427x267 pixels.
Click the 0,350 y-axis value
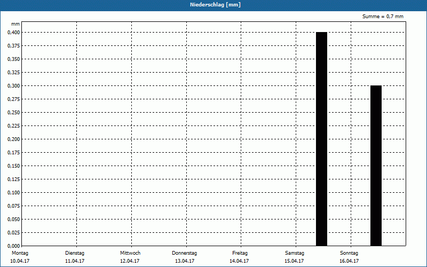click(14, 59)
